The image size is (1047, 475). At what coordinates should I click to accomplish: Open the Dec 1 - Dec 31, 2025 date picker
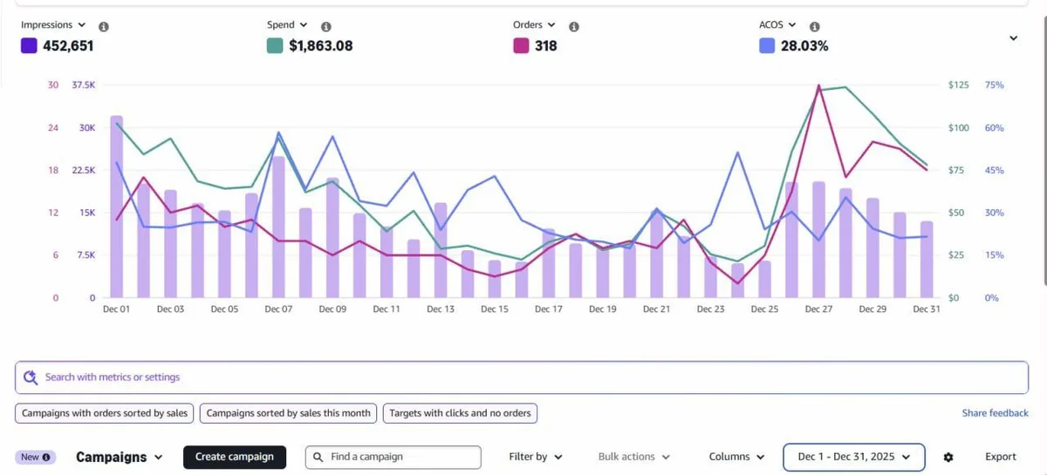854,457
